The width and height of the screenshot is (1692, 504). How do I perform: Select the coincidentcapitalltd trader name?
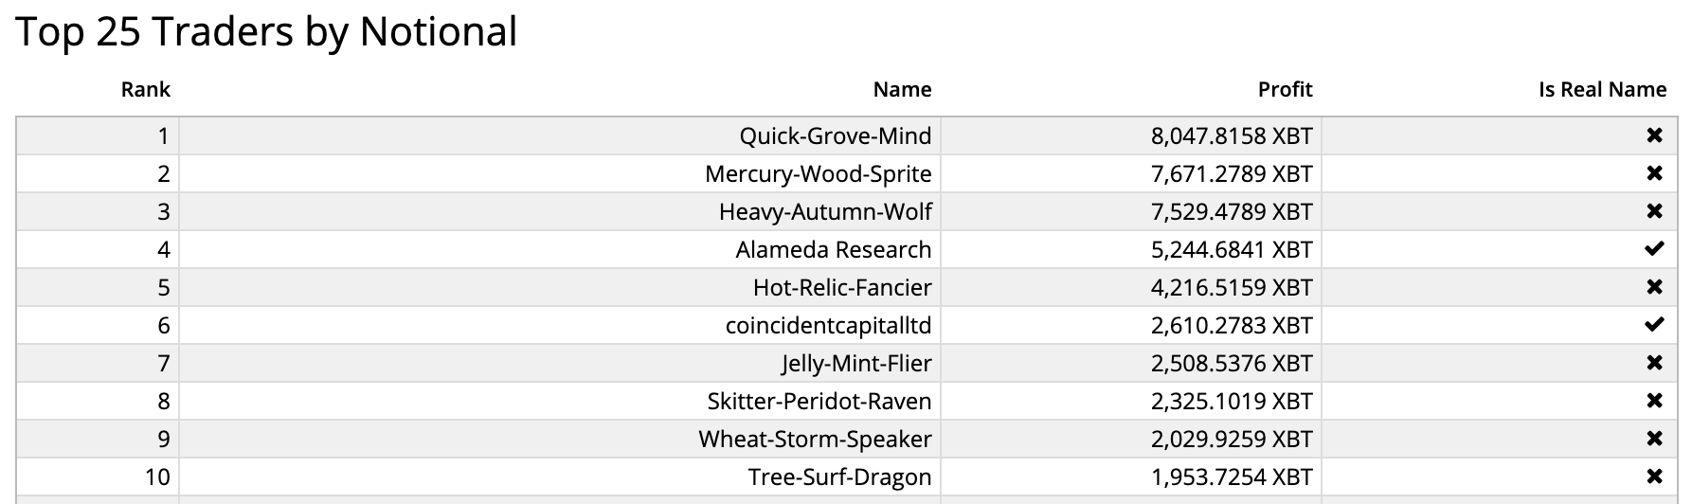(828, 325)
